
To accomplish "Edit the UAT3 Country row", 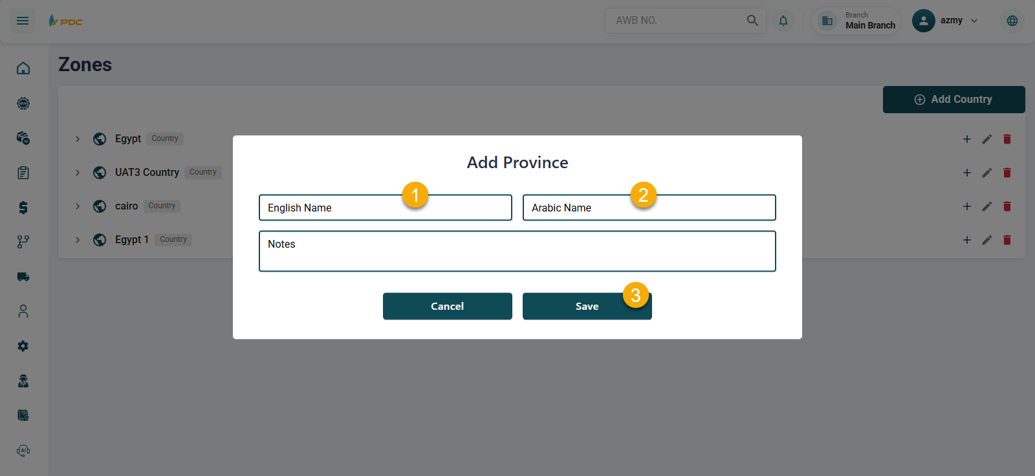I will (x=986, y=173).
